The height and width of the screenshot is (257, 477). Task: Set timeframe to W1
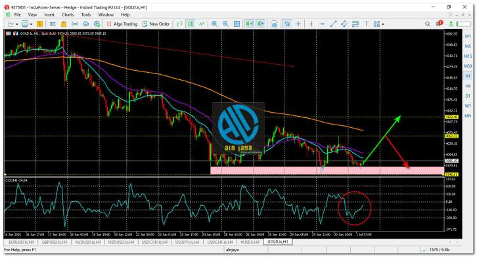pos(468,106)
